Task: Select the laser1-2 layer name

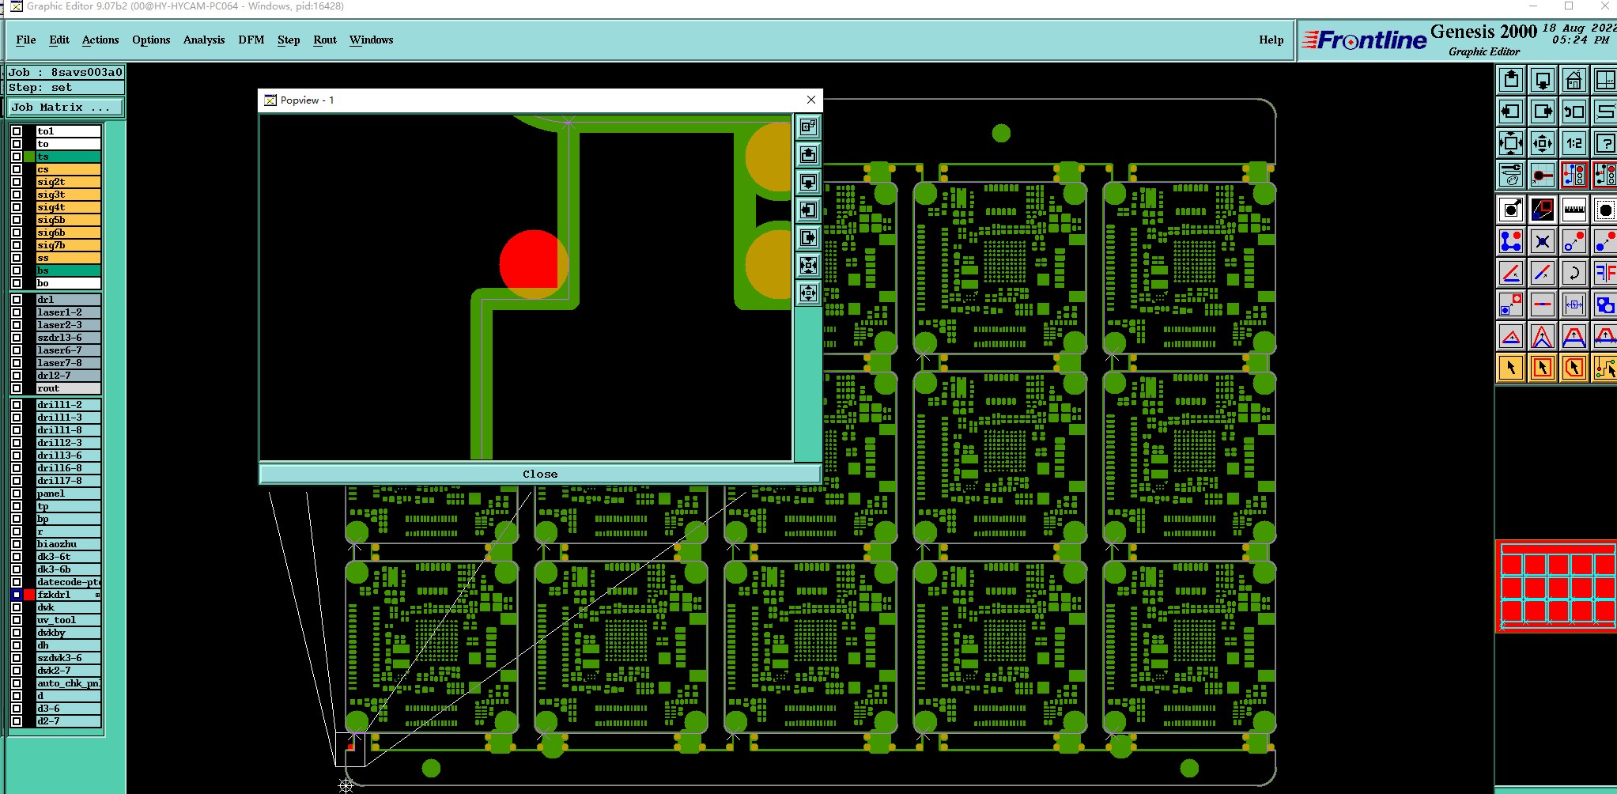Action: pos(69,312)
